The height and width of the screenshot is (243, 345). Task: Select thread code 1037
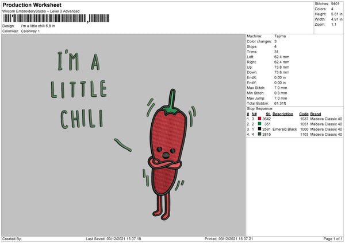click(304, 119)
